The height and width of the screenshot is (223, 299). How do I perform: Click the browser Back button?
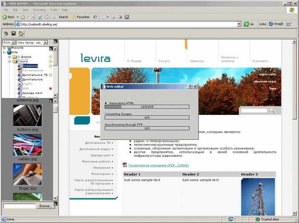9,17
